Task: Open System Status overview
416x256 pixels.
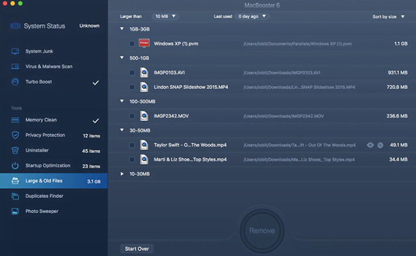Action: click(x=44, y=26)
